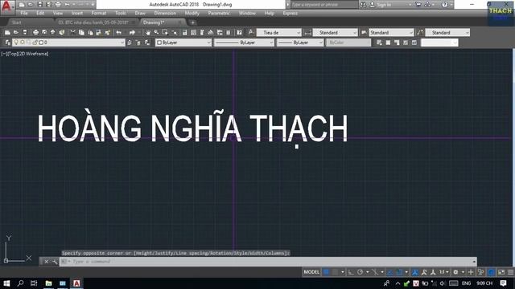Open the Format menu
The width and height of the screenshot is (515, 289).
(98, 13)
